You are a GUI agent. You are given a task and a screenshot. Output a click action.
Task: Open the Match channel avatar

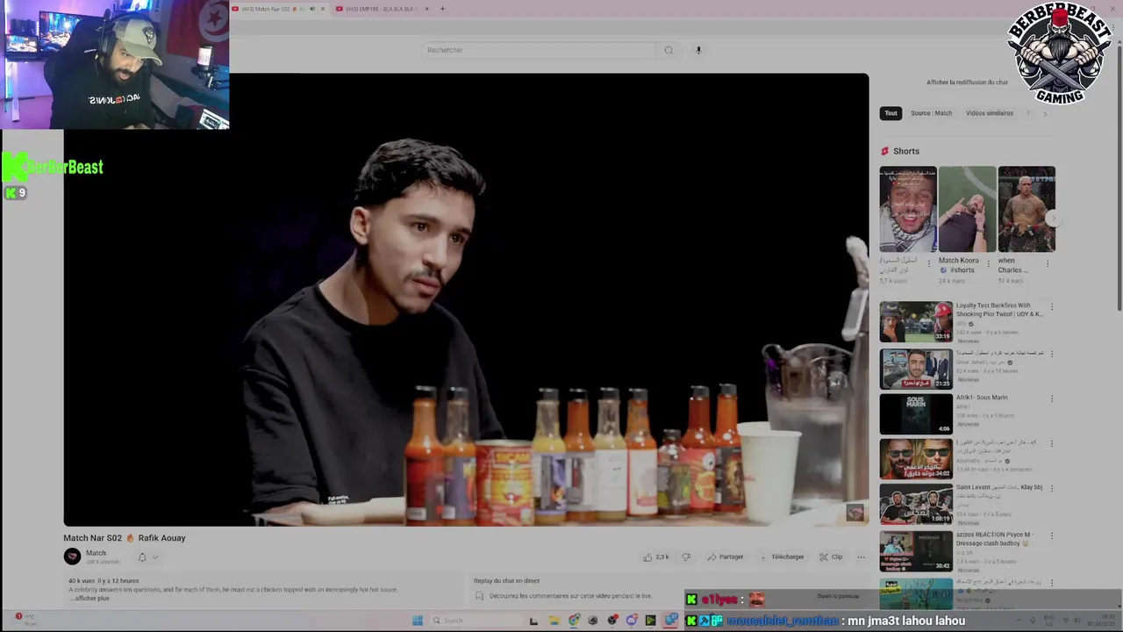coord(72,557)
